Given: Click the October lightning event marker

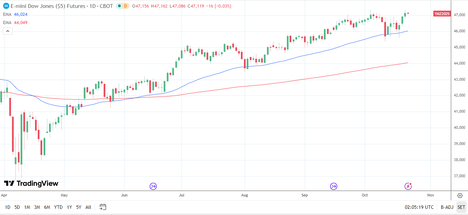Looking at the screenshot, I should point(408,186).
